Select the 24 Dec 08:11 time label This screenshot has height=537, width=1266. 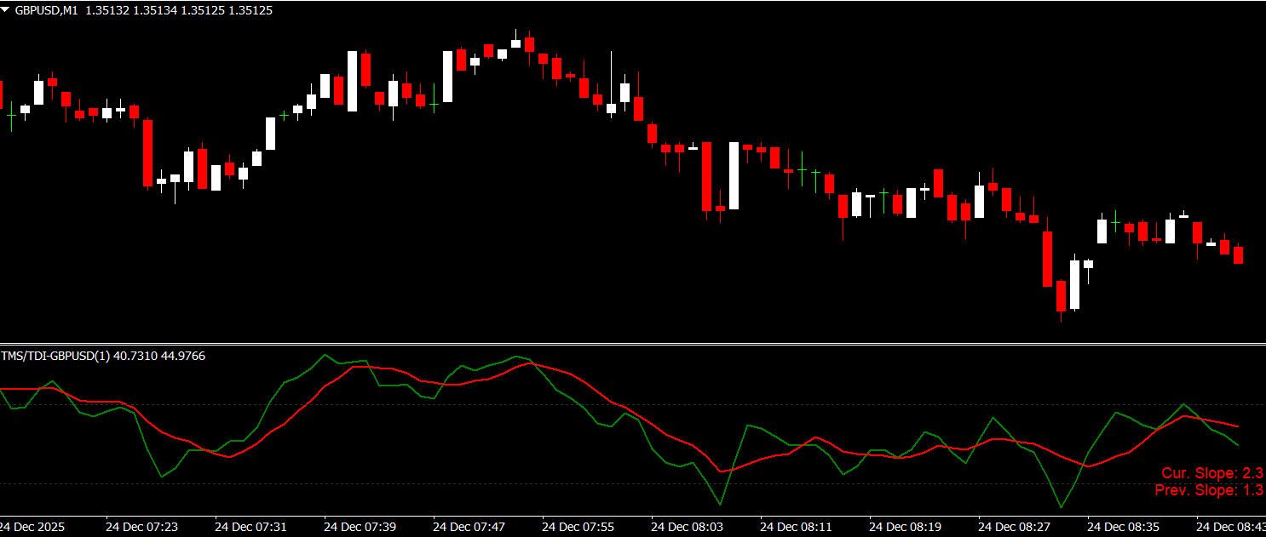[796, 527]
